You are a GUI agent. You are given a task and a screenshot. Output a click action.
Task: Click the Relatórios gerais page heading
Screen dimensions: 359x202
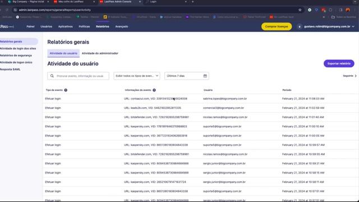68,42
